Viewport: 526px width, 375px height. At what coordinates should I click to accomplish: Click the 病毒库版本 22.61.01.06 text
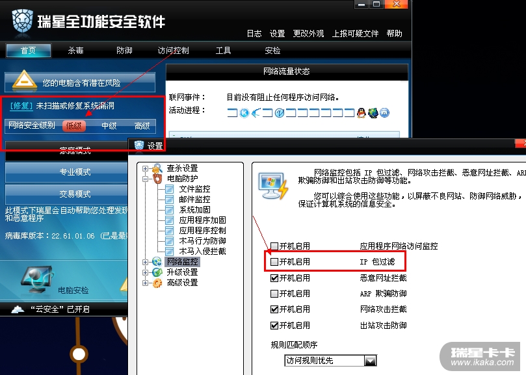(x=50, y=236)
